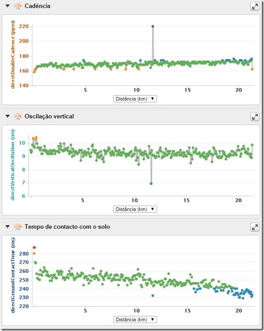Open Distância (km) dropdown under vertical oscillation chart
This screenshot has height=331, width=264.
(x=135, y=209)
